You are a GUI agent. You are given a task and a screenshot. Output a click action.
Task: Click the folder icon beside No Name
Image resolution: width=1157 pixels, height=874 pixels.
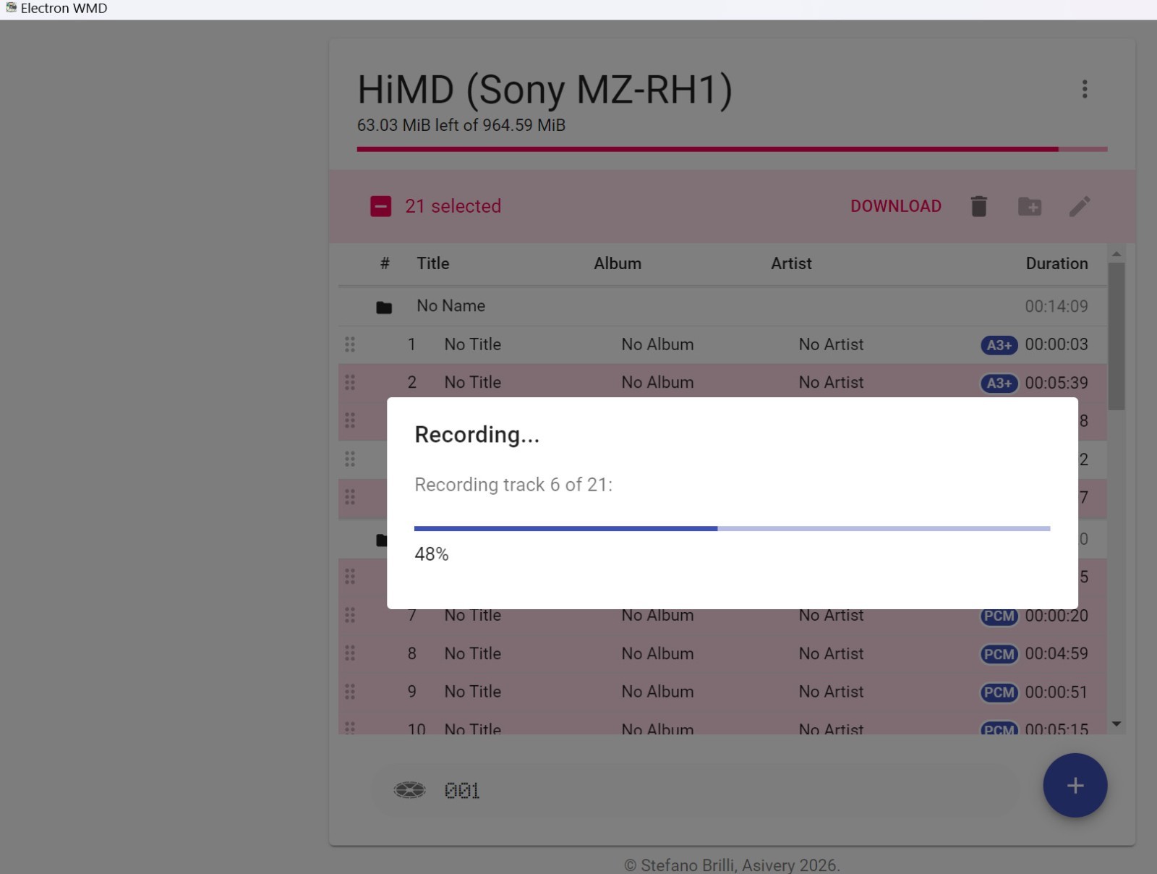pyautogui.click(x=384, y=307)
